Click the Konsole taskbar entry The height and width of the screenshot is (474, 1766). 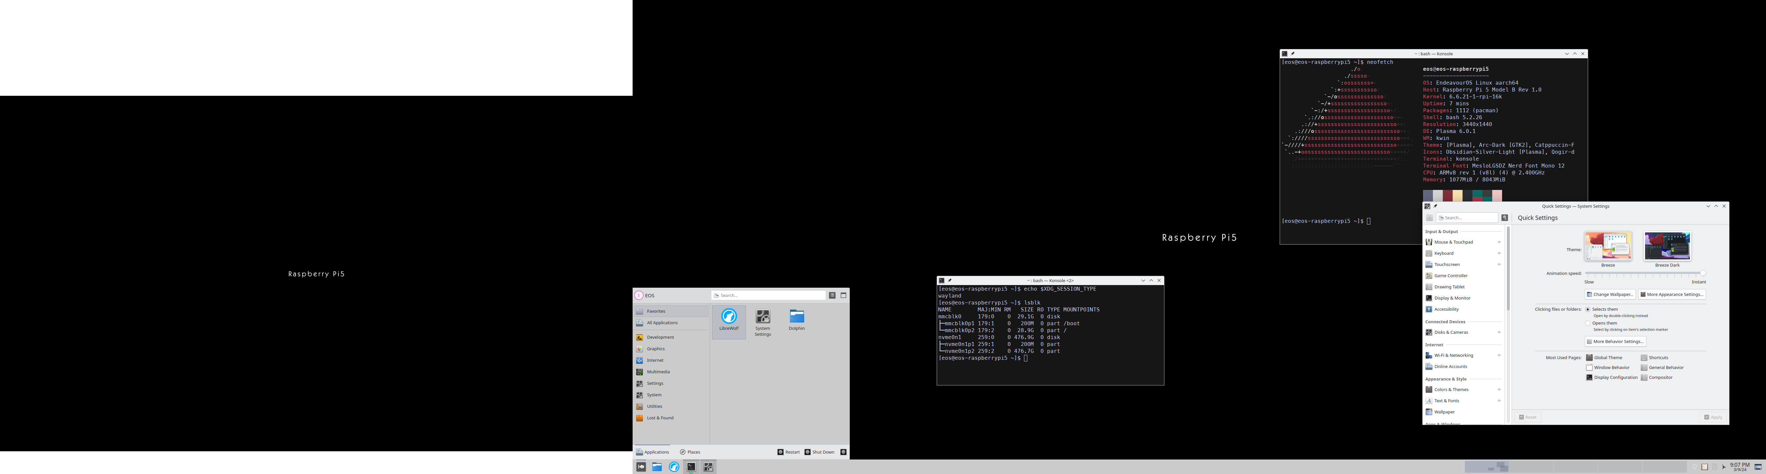pos(691,466)
